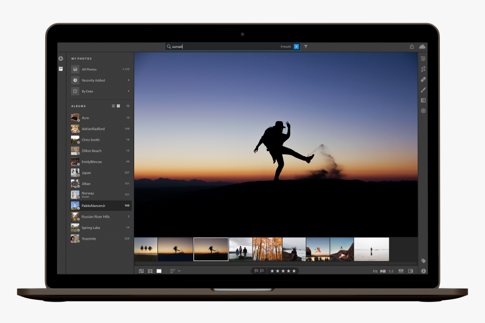This screenshot has height=323, width=485.
Task: Flag photo as rejected
Action: pos(262,271)
